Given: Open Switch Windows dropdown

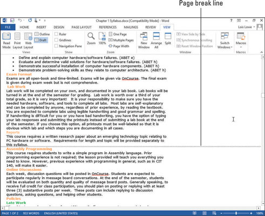Looking at the screenshot, I should (225, 40).
